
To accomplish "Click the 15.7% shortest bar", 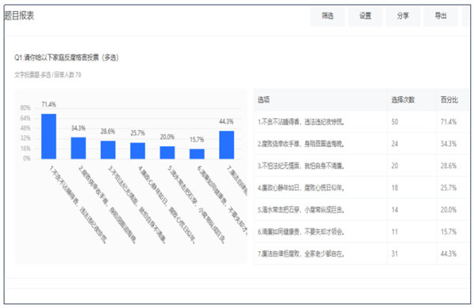I will tap(197, 154).
